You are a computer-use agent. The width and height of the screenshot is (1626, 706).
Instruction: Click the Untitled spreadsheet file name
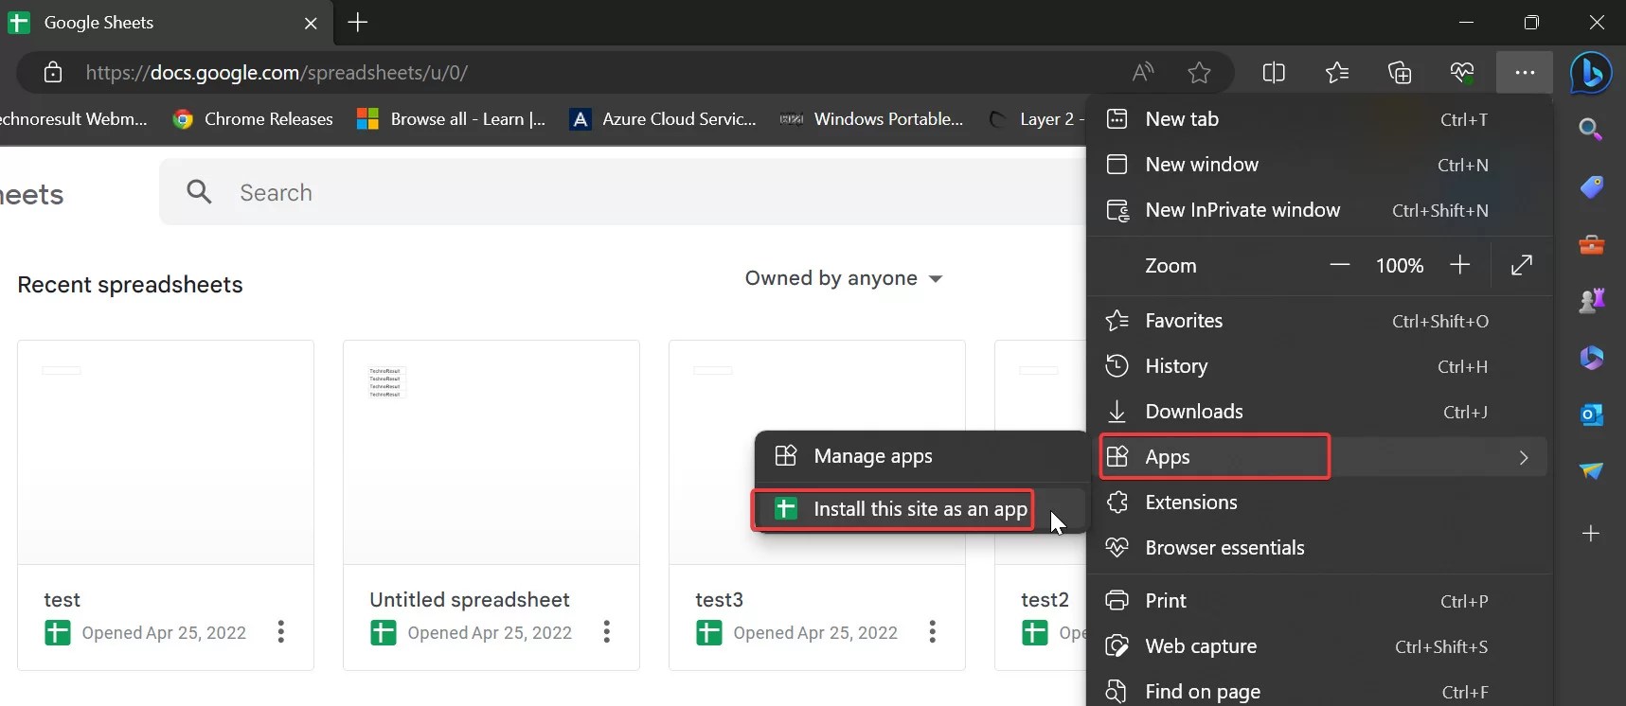click(470, 600)
